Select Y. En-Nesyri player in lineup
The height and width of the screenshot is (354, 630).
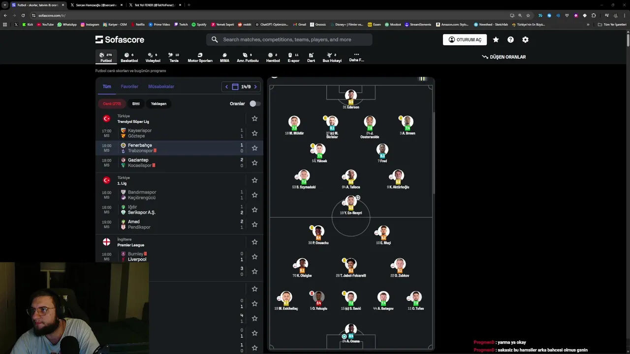(x=351, y=205)
